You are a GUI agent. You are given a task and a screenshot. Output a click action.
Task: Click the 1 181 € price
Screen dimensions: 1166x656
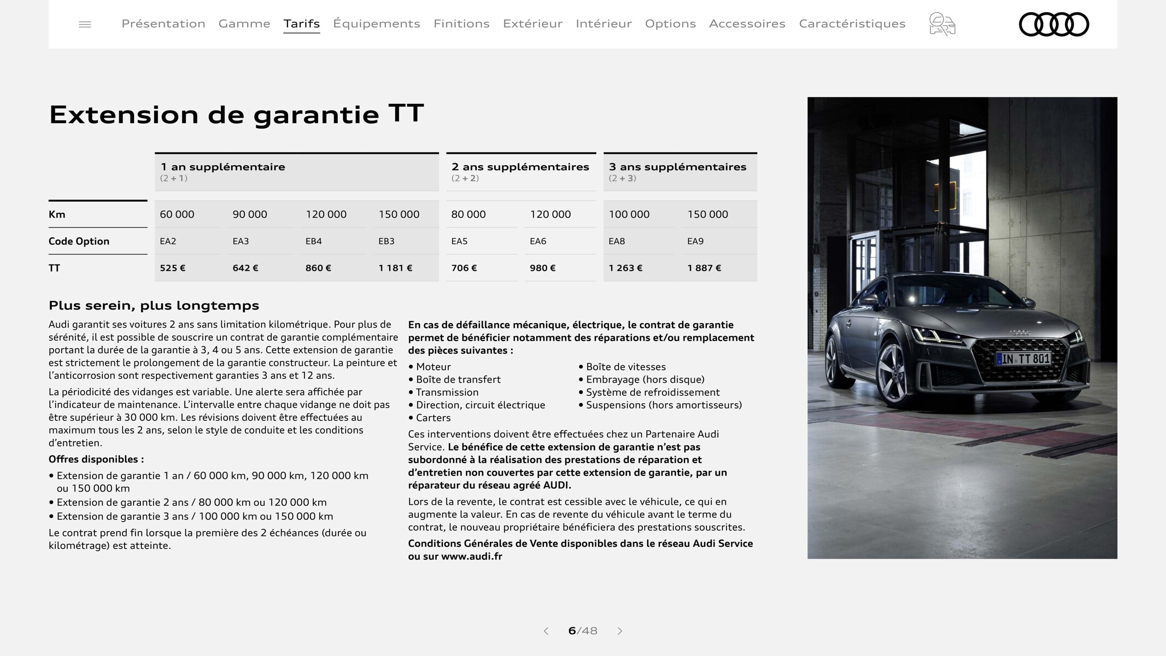[395, 268]
